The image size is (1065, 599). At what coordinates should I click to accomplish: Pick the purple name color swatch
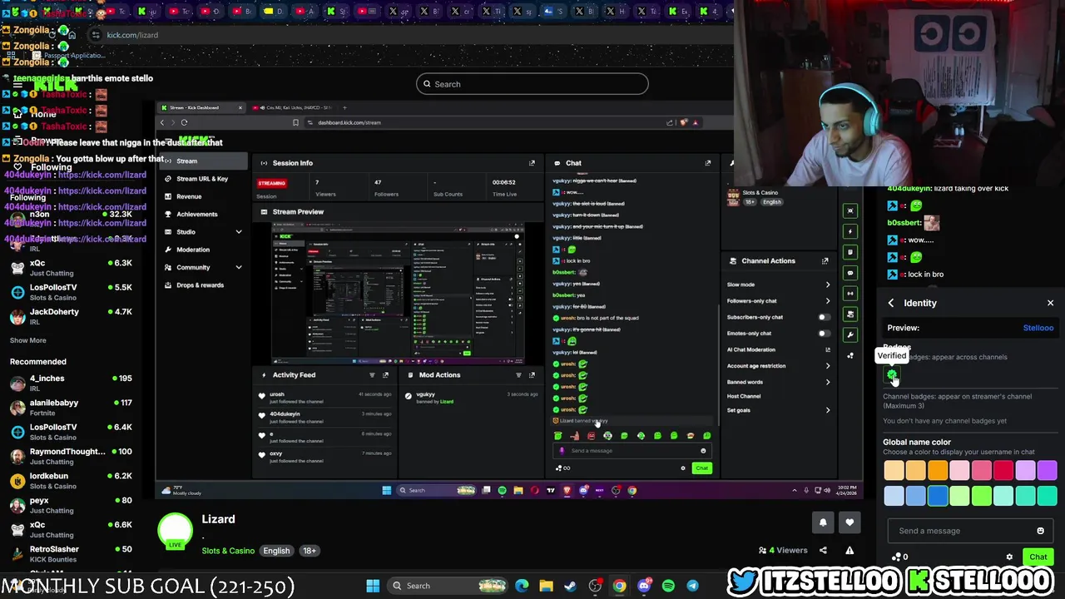click(x=1048, y=471)
